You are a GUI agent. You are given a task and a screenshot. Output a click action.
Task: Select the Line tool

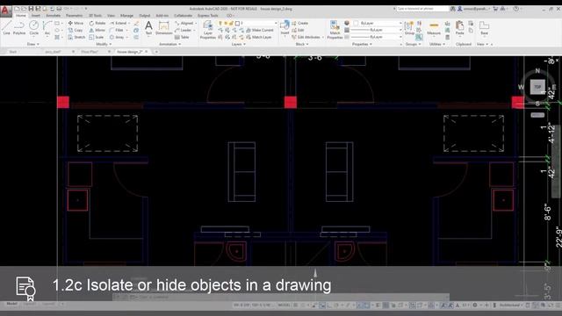(6, 28)
